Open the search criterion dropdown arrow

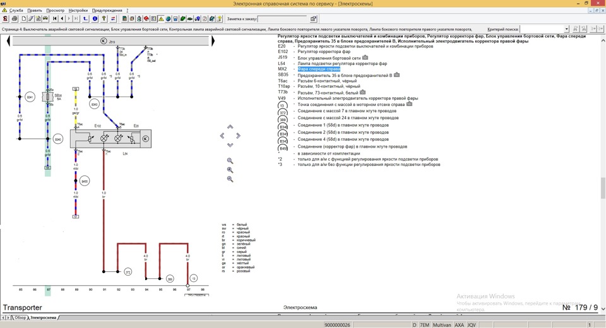click(567, 29)
